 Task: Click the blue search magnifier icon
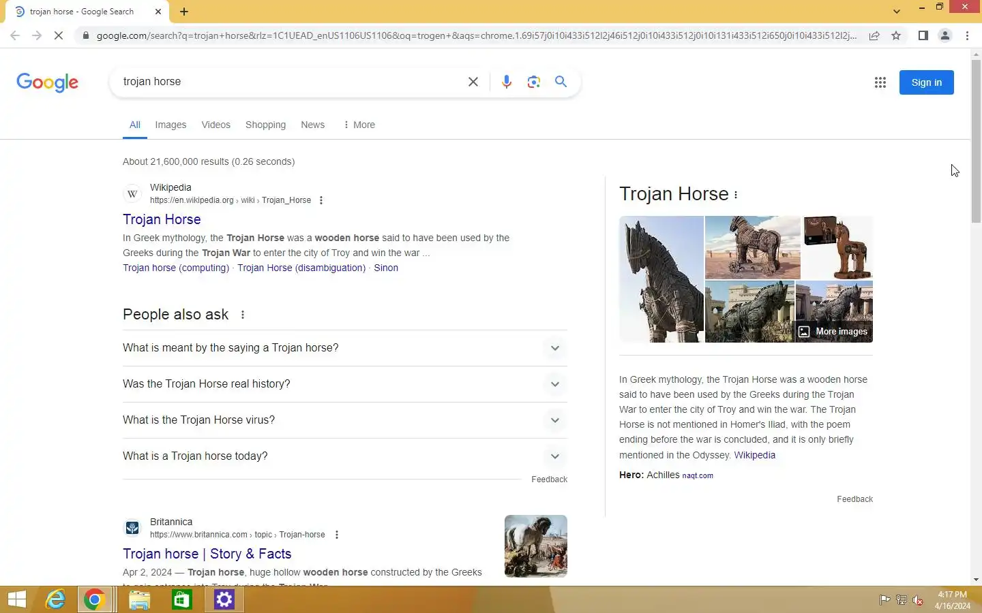(x=561, y=82)
